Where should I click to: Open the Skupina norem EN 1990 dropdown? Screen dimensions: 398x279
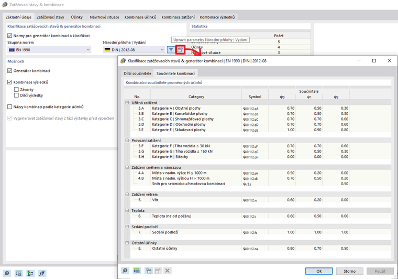[x=49, y=50]
